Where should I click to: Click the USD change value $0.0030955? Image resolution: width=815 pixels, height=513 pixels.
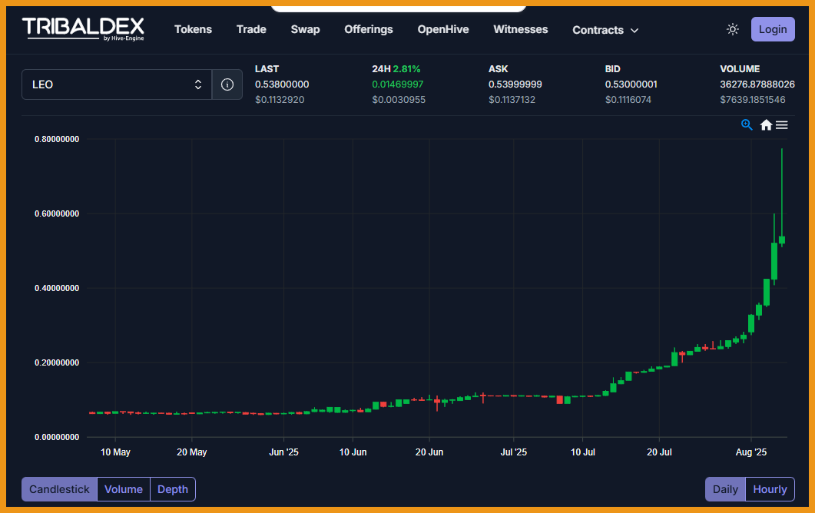coord(399,99)
